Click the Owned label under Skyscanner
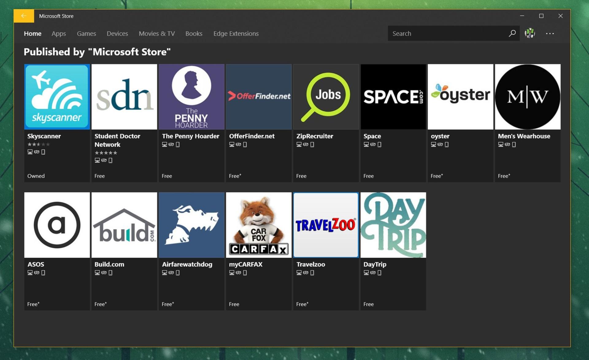This screenshot has height=360, width=589. point(36,176)
